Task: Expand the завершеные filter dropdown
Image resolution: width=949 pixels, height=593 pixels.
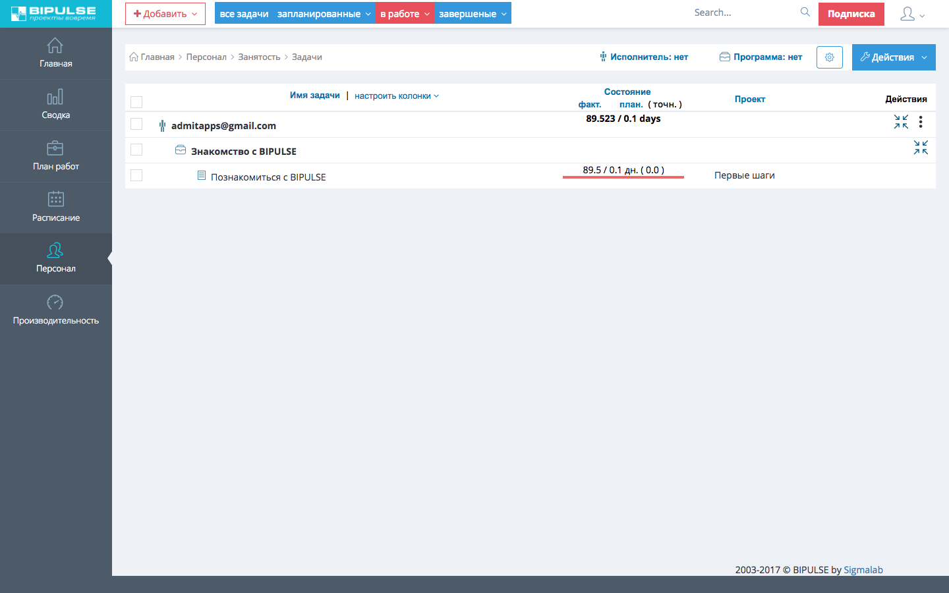Action: coord(473,14)
